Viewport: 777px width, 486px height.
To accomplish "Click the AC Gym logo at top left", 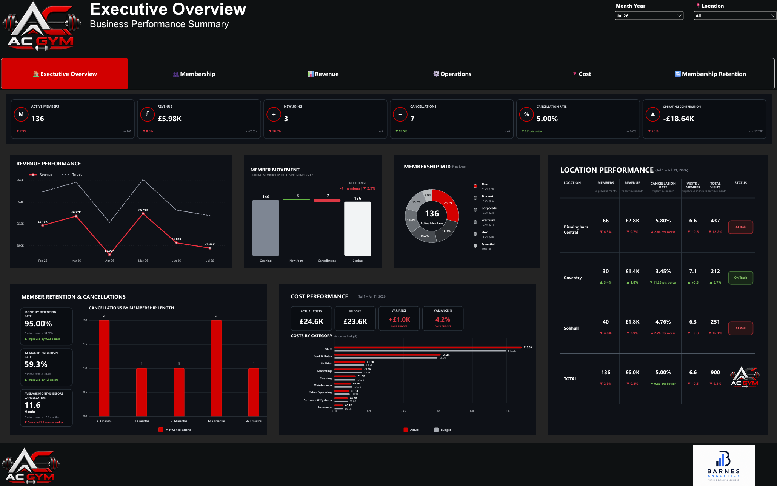I will pos(42,26).
